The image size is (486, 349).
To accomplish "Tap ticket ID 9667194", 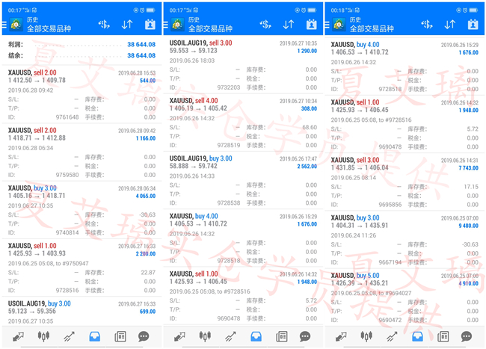I will click(390, 262).
